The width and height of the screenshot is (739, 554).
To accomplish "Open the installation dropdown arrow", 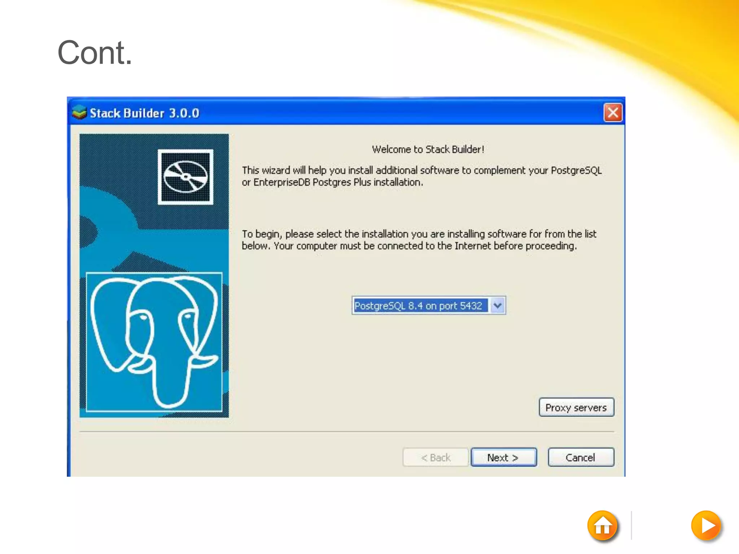I will (x=498, y=305).
